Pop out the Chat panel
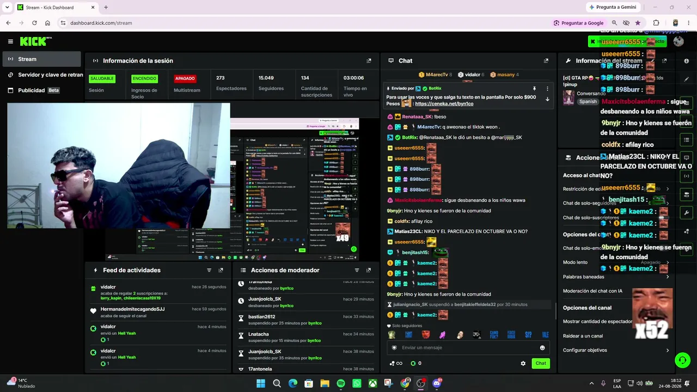Image resolution: width=697 pixels, height=392 pixels. (x=546, y=61)
